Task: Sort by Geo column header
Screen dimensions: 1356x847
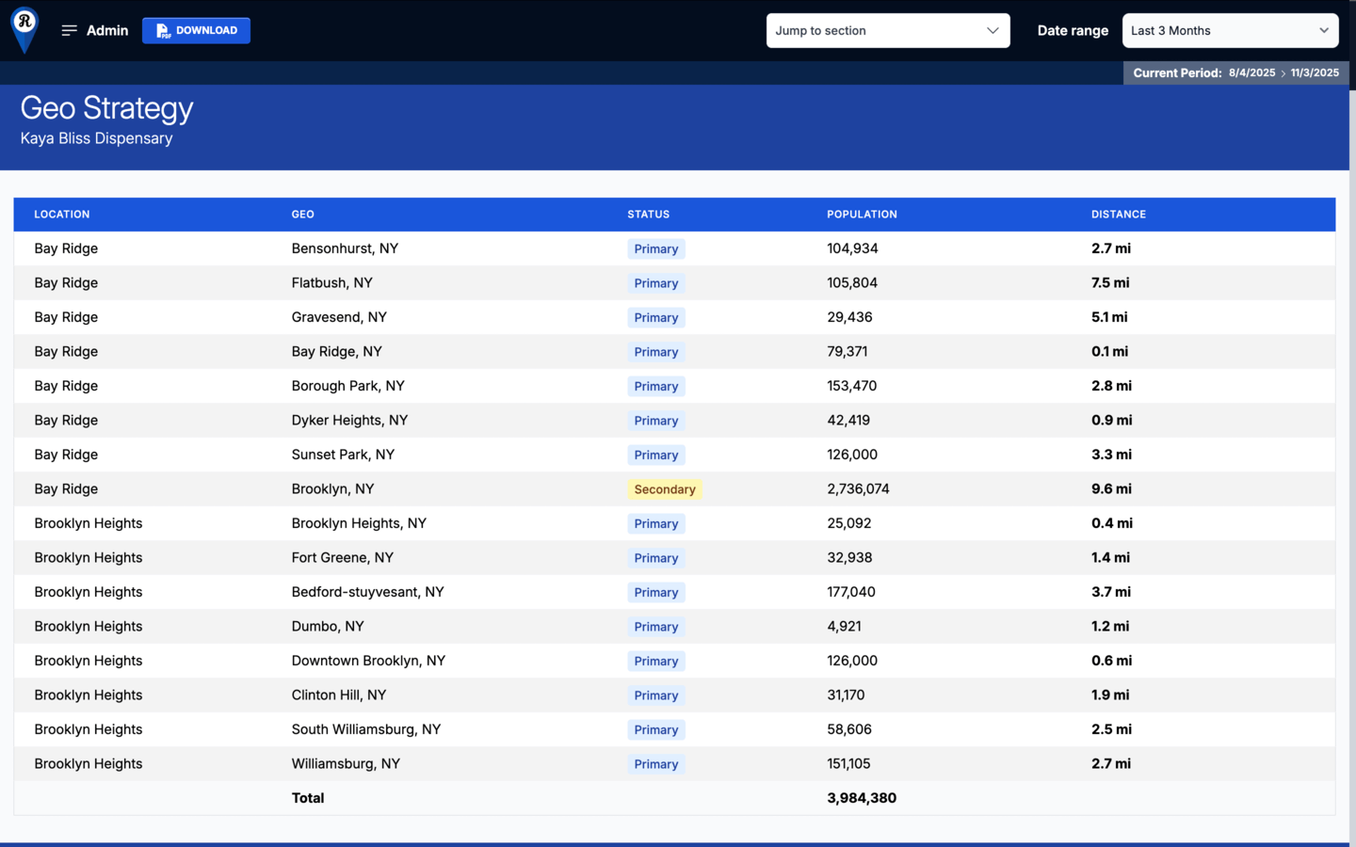Action: [x=302, y=215]
